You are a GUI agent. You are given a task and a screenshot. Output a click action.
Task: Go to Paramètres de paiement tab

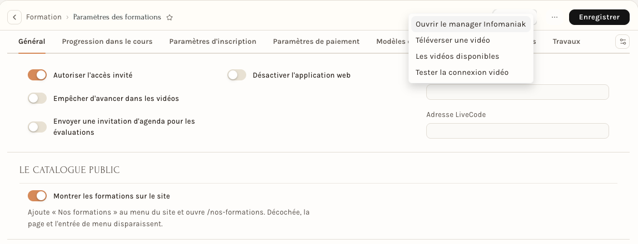click(x=316, y=42)
